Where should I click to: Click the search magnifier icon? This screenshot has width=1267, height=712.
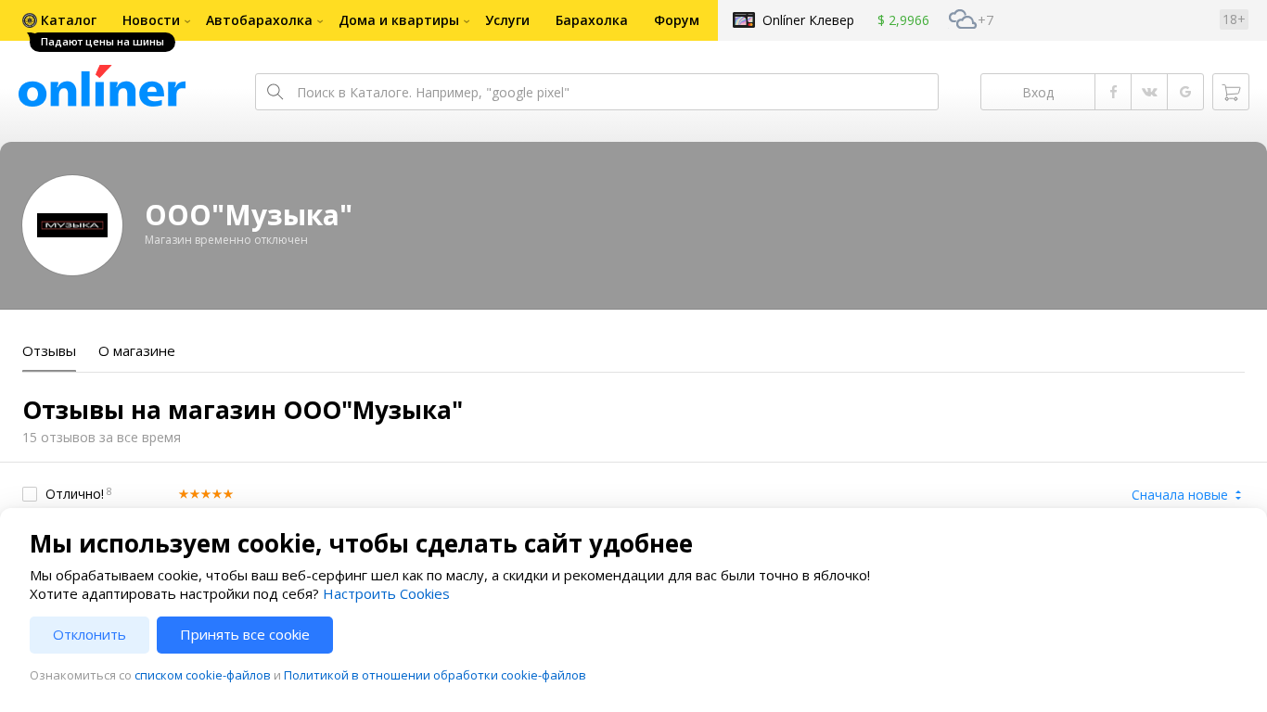coord(275,92)
